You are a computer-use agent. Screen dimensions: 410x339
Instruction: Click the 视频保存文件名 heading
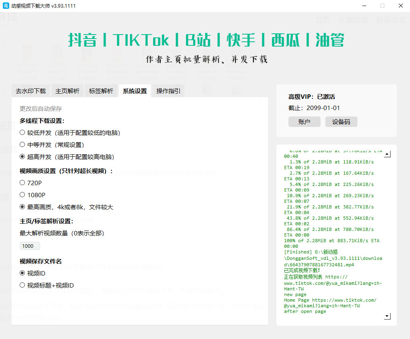tap(41, 261)
